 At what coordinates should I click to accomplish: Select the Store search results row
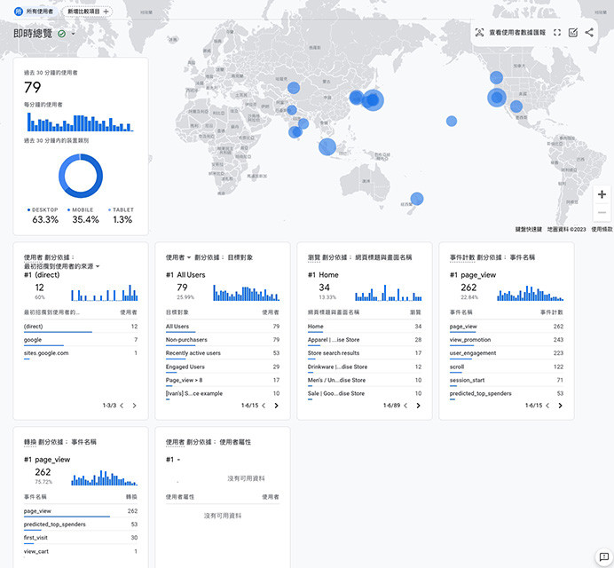tap(365, 353)
